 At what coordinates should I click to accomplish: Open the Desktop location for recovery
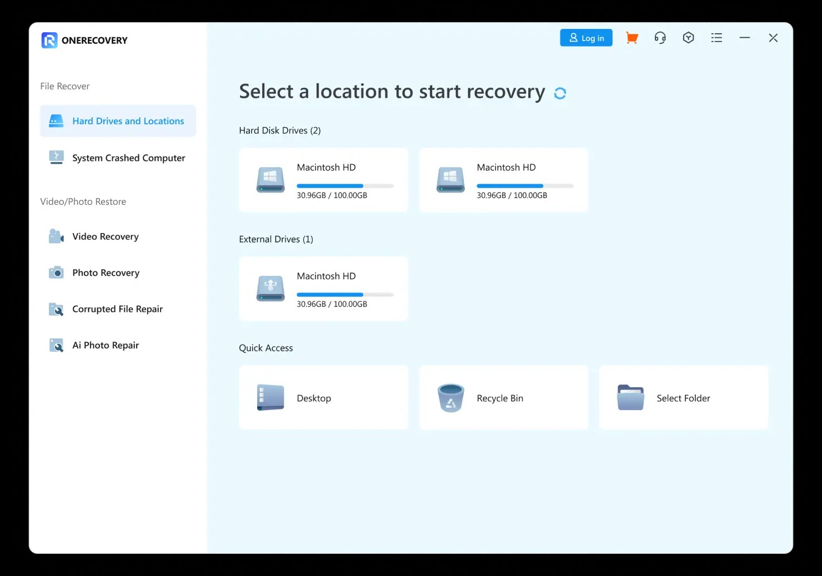[x=323, y=398]
